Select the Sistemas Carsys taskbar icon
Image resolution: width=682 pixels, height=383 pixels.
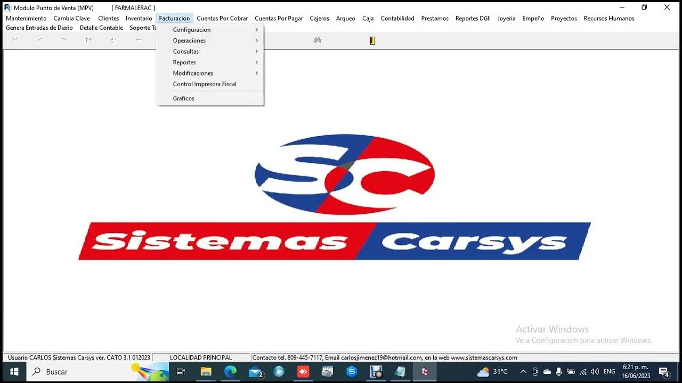425,372
